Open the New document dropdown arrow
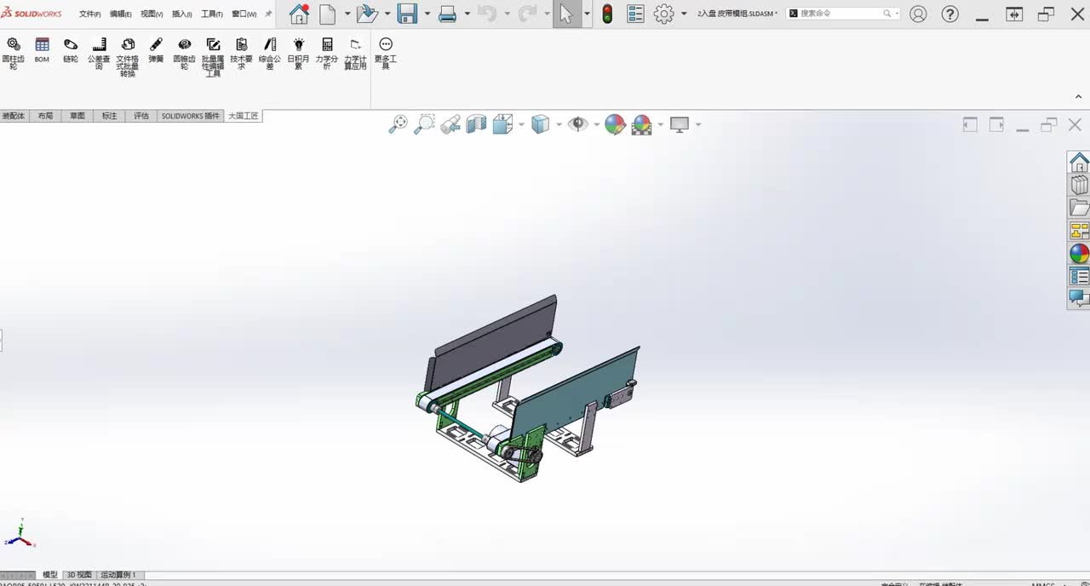Screen dimensions: 1090x586 (x=347, y=14)
